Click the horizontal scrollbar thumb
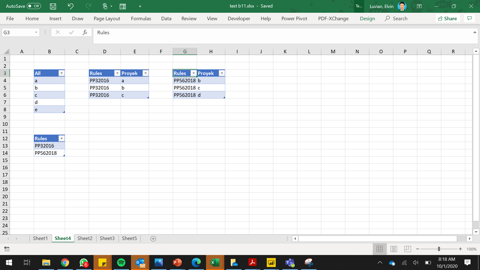 point(377,239)
